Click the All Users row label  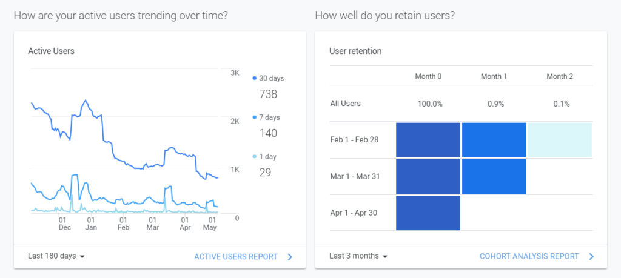(x=345, y=104)
